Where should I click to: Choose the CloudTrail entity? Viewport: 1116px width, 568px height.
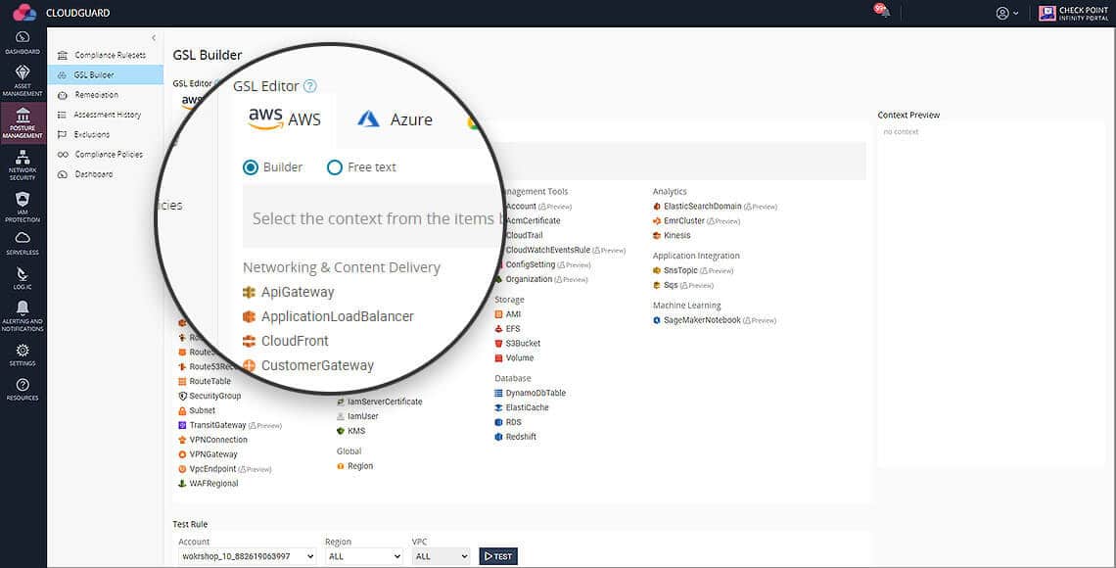coord(525,236)
